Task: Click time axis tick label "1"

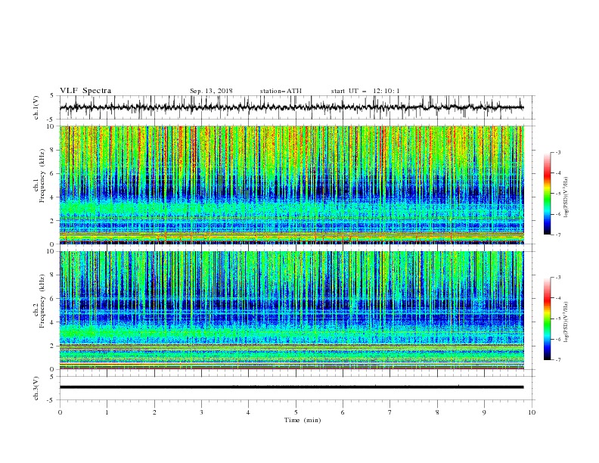Action: point(107,412)
